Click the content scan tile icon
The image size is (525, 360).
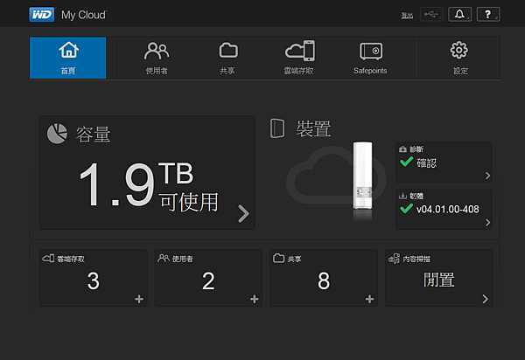394,259
